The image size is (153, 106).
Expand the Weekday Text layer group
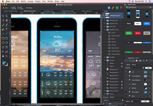[105, 20]
